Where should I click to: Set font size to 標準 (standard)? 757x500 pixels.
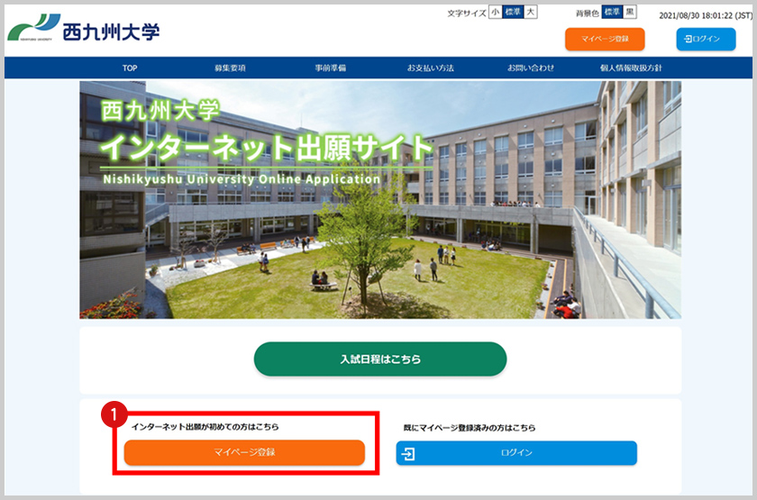(x=513, y=12)
